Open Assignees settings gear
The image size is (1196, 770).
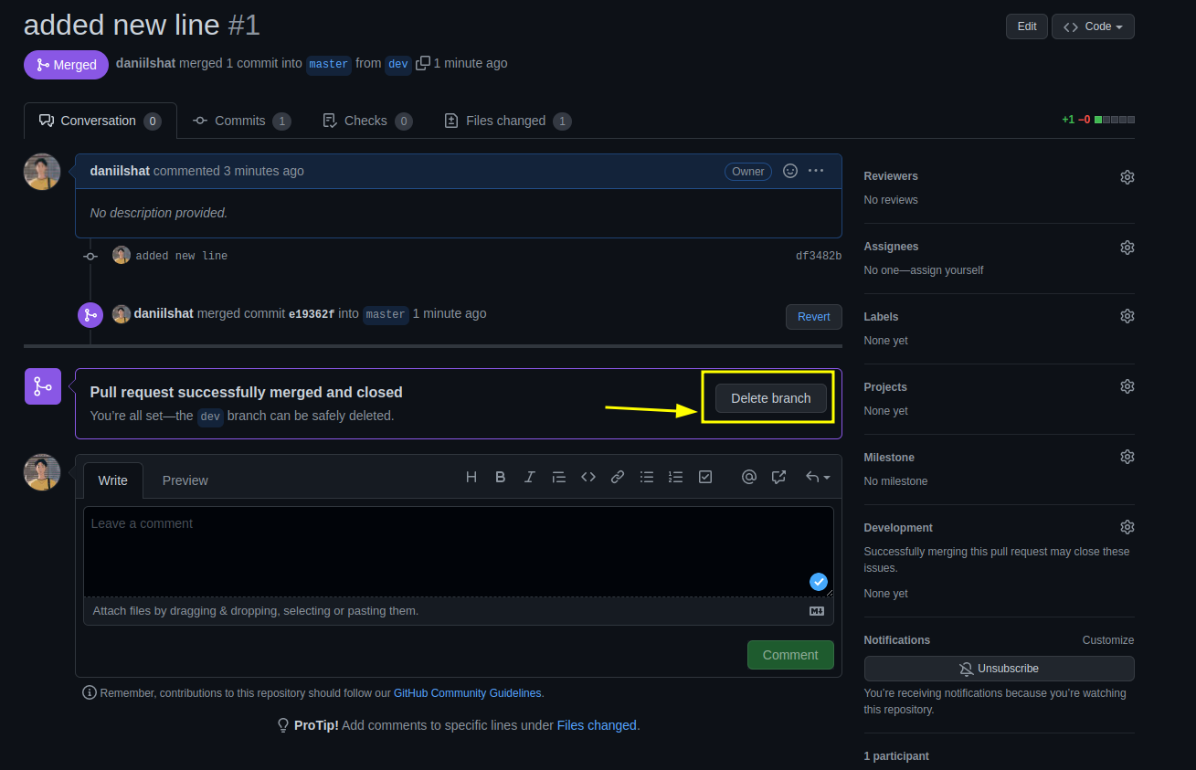pos(1127,248)
